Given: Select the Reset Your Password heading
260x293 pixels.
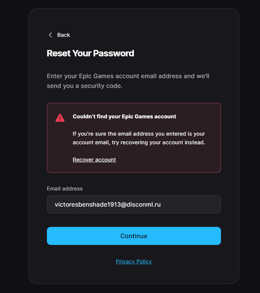Looking at the screenshot, I should pyautogui.click(x=90, y=53).
